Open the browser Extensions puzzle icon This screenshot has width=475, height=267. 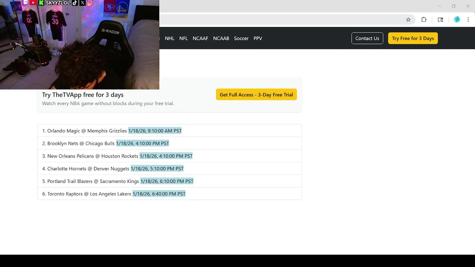click(x=424, y=20)
